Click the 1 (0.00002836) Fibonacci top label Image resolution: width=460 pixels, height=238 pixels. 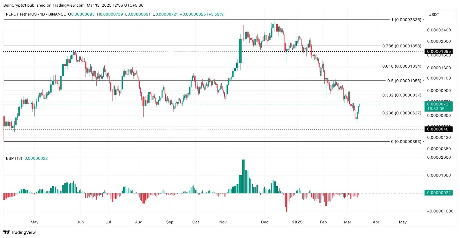click(406, 20)
